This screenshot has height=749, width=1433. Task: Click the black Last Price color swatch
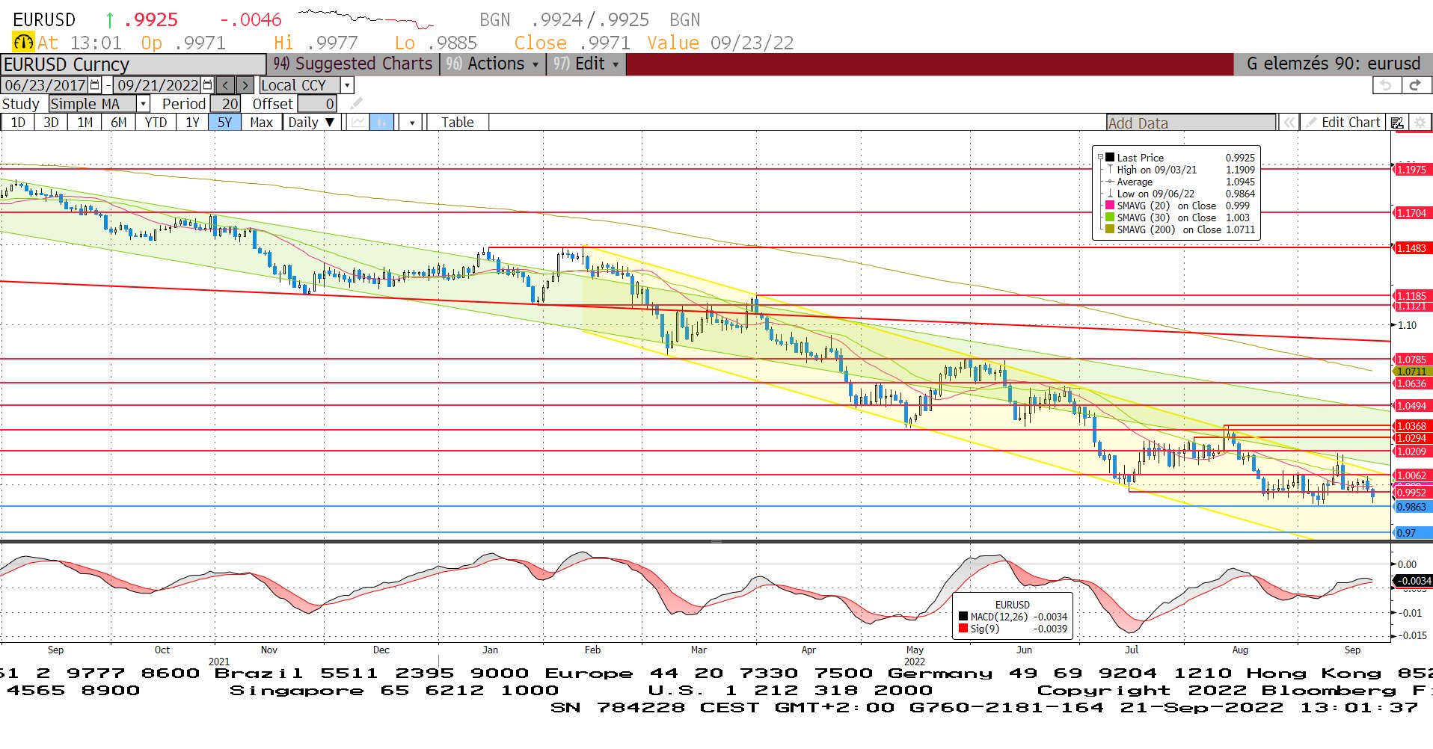coord(1110,158)
